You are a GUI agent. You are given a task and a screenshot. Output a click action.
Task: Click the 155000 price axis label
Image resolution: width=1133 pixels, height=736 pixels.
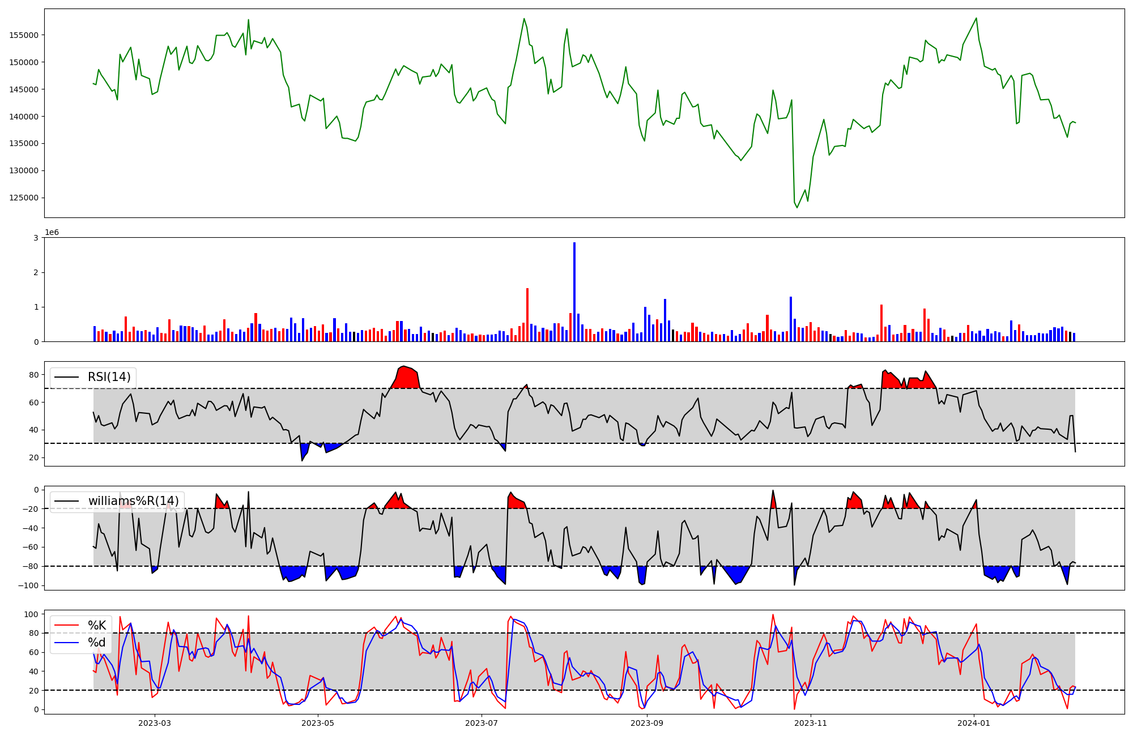24,35
